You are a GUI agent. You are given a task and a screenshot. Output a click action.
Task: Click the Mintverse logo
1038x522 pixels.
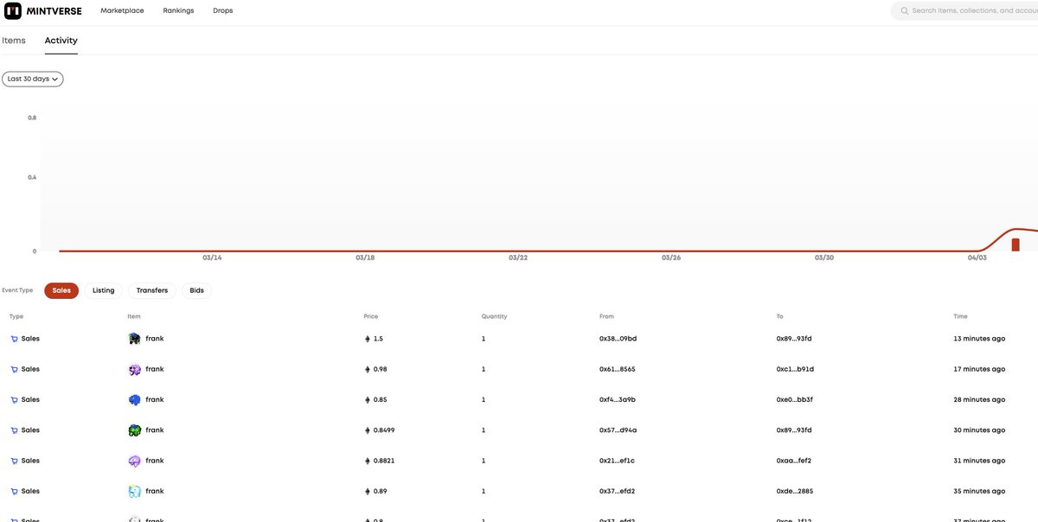tap(42, 11)
